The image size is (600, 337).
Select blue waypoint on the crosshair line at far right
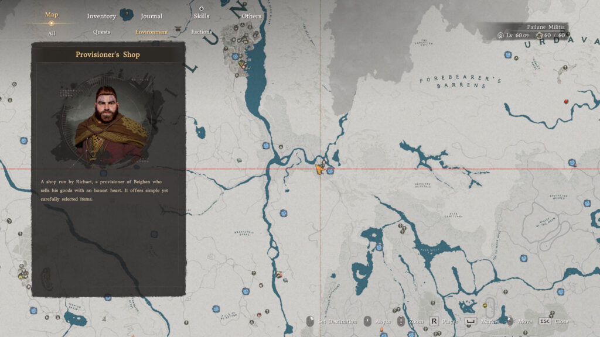tap(572, 163)
